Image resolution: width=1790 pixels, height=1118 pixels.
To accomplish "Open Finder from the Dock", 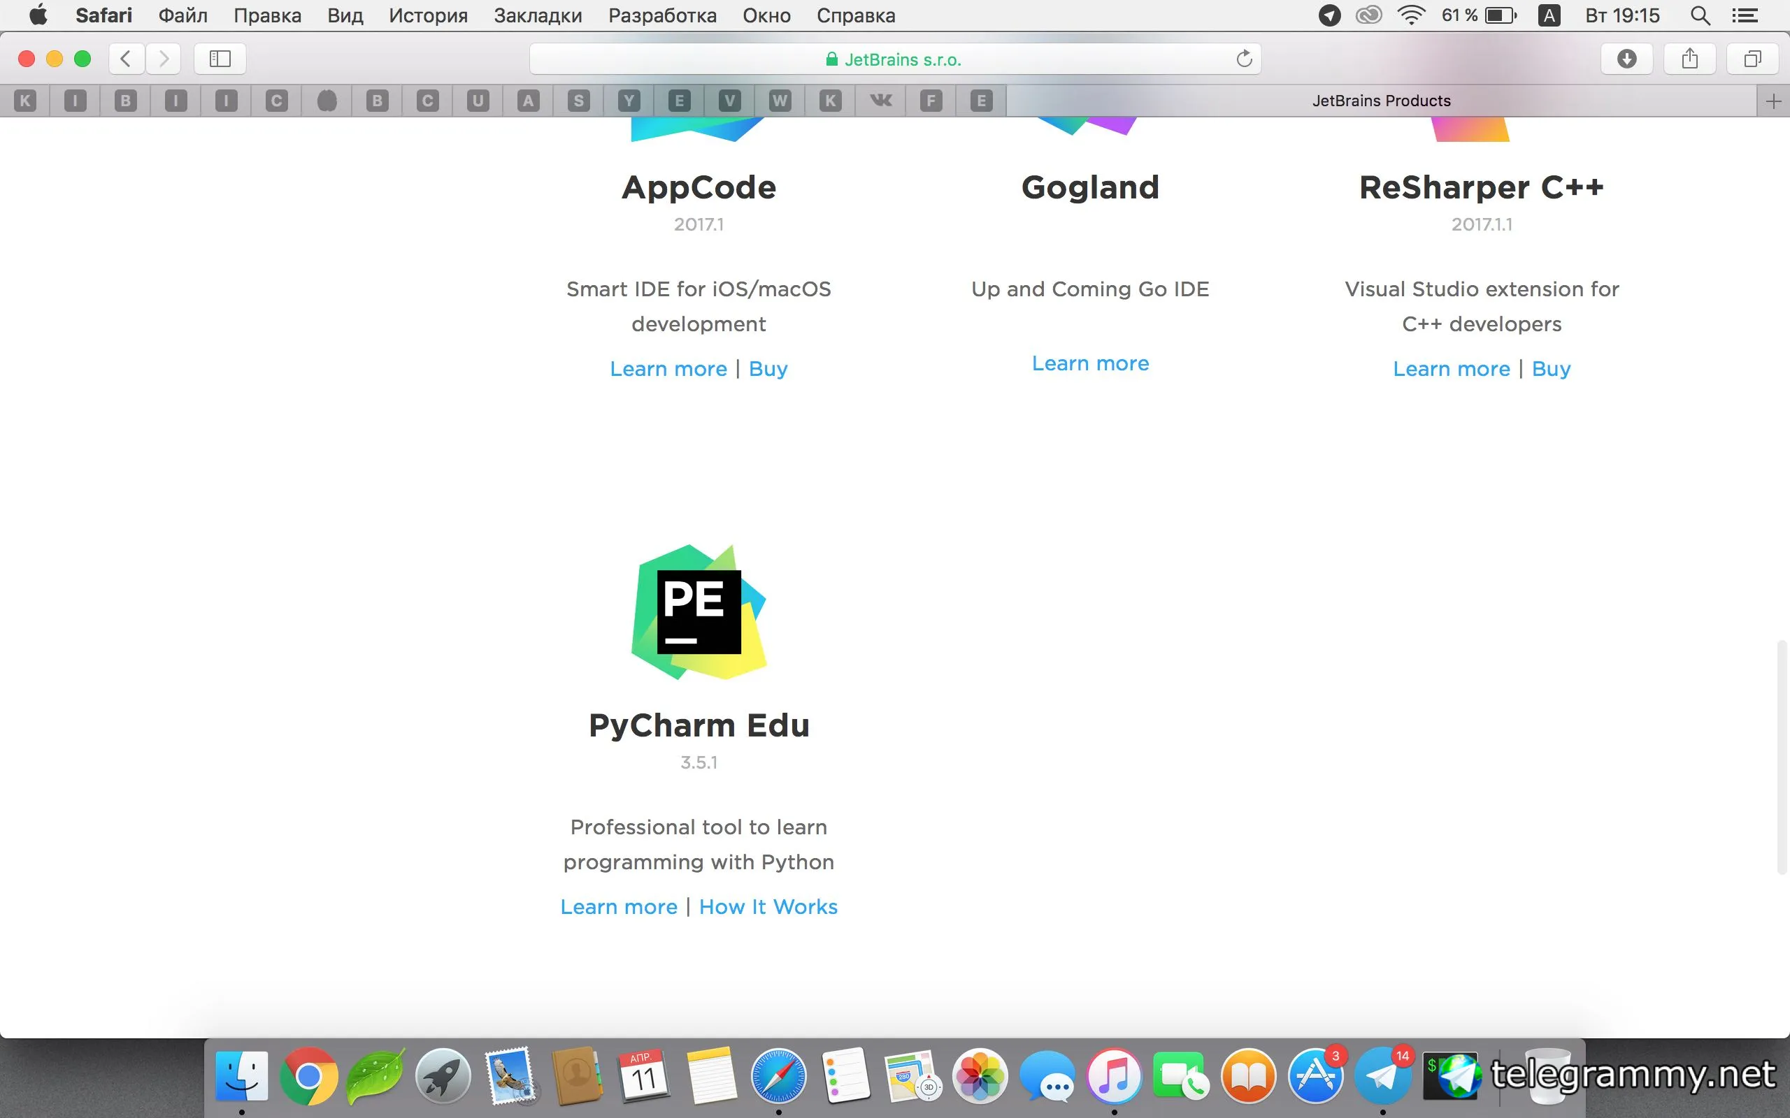I will [x=242, y=1075].
